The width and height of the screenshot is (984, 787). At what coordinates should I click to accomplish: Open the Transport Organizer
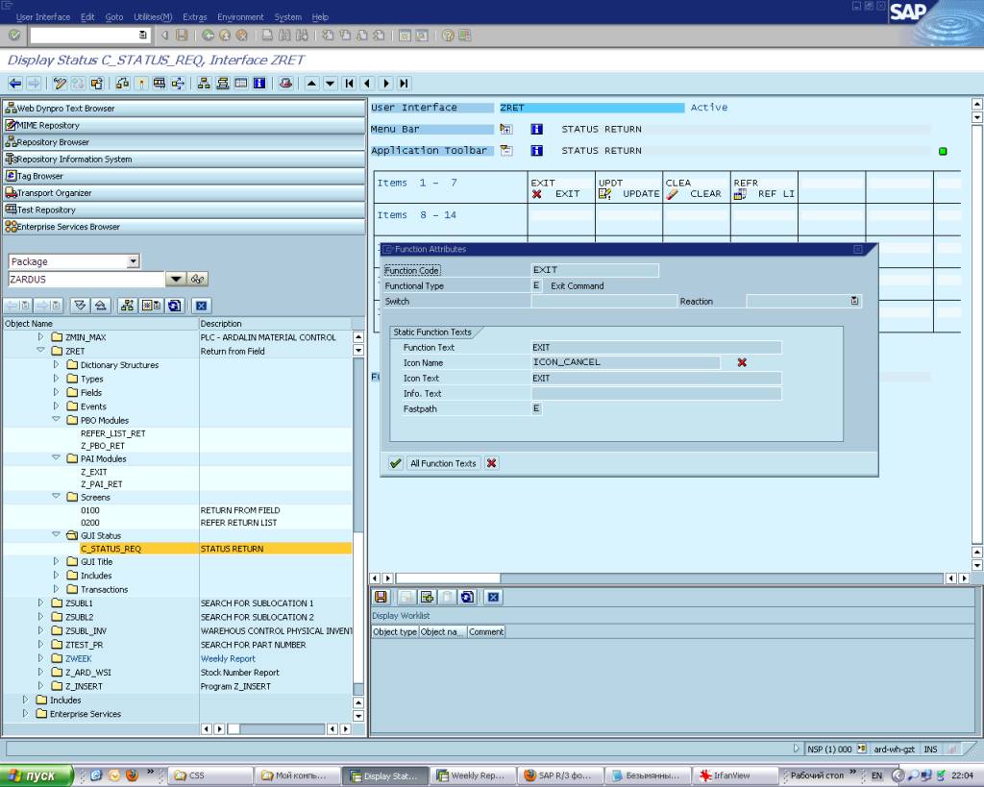184,193
